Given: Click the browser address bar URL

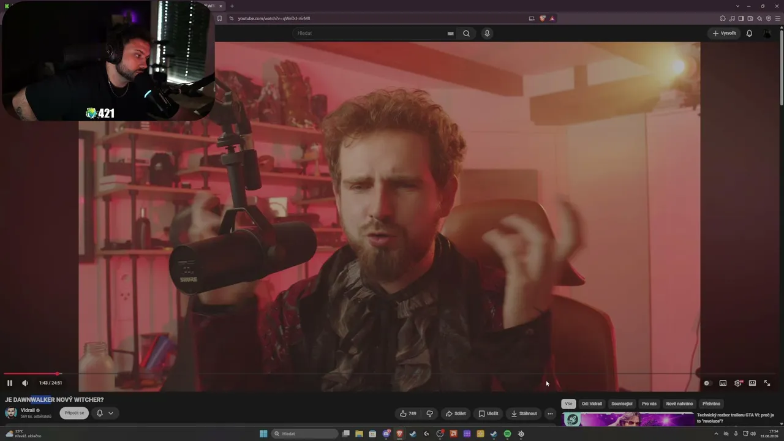Looking at the screenshot, I should coord(274,18).
